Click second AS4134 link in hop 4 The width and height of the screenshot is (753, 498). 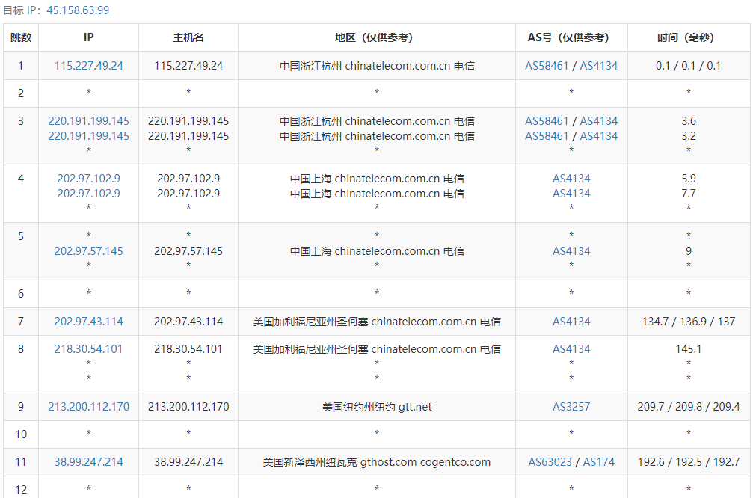[x=571, y=194]
